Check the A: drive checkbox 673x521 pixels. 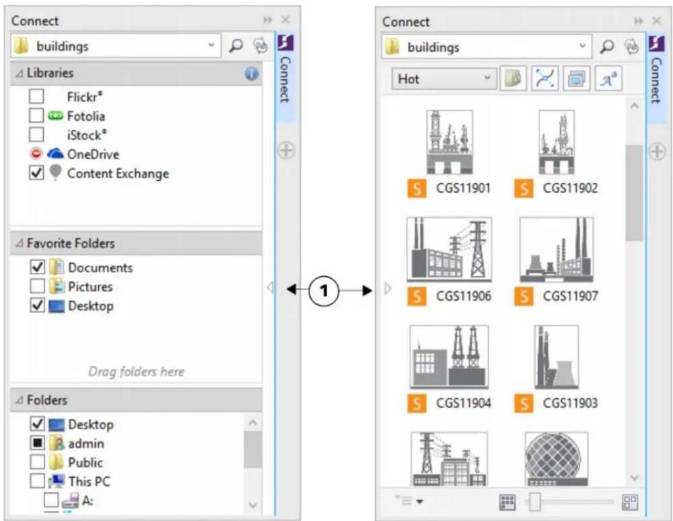pos(51,500)
